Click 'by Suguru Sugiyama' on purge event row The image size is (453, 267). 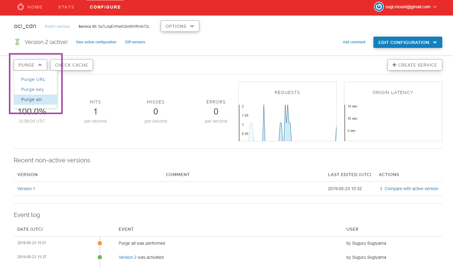366,243
